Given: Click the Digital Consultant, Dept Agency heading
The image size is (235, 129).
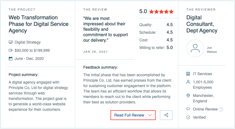Looking at the screenshot, I should 202,24.
